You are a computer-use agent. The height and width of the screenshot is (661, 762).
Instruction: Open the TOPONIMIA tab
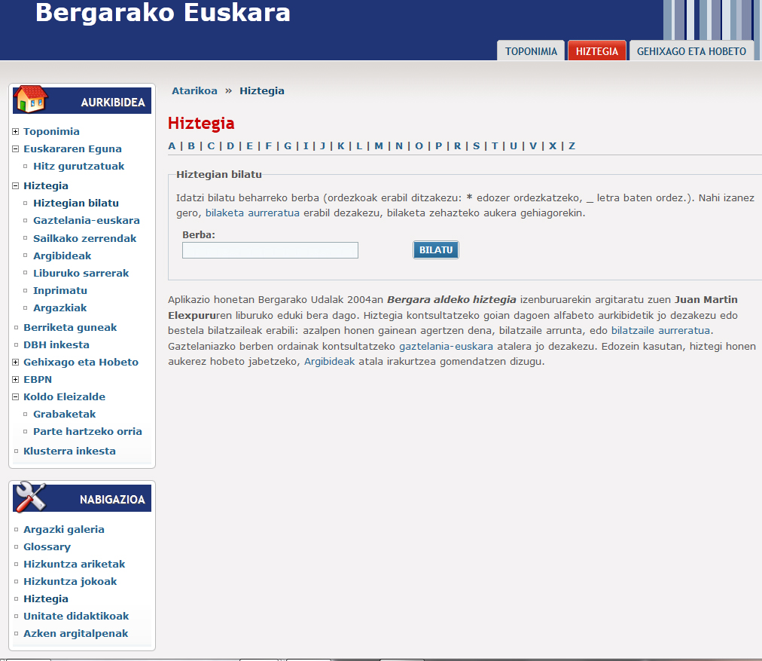tap(531, 51)
